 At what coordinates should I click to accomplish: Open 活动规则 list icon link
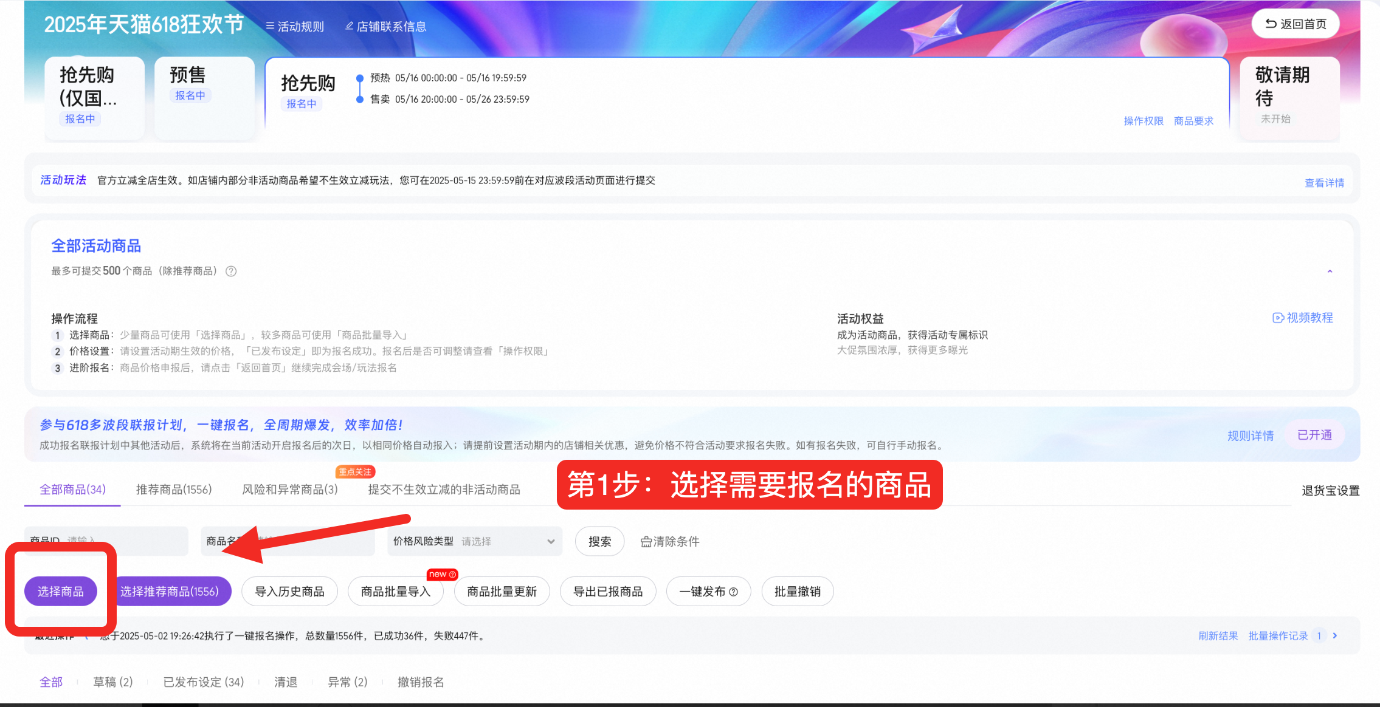[x=295, y=27]
